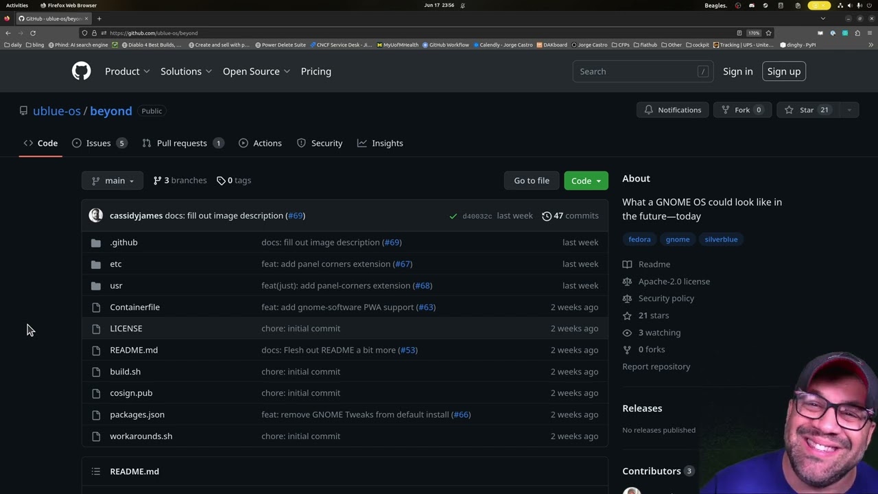
Task: Click the Jun 17 23:56 clock
Action: 438,5
